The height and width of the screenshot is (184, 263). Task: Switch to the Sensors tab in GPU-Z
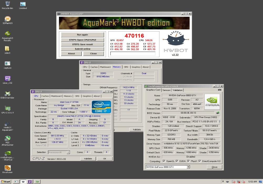click(166, 90)
